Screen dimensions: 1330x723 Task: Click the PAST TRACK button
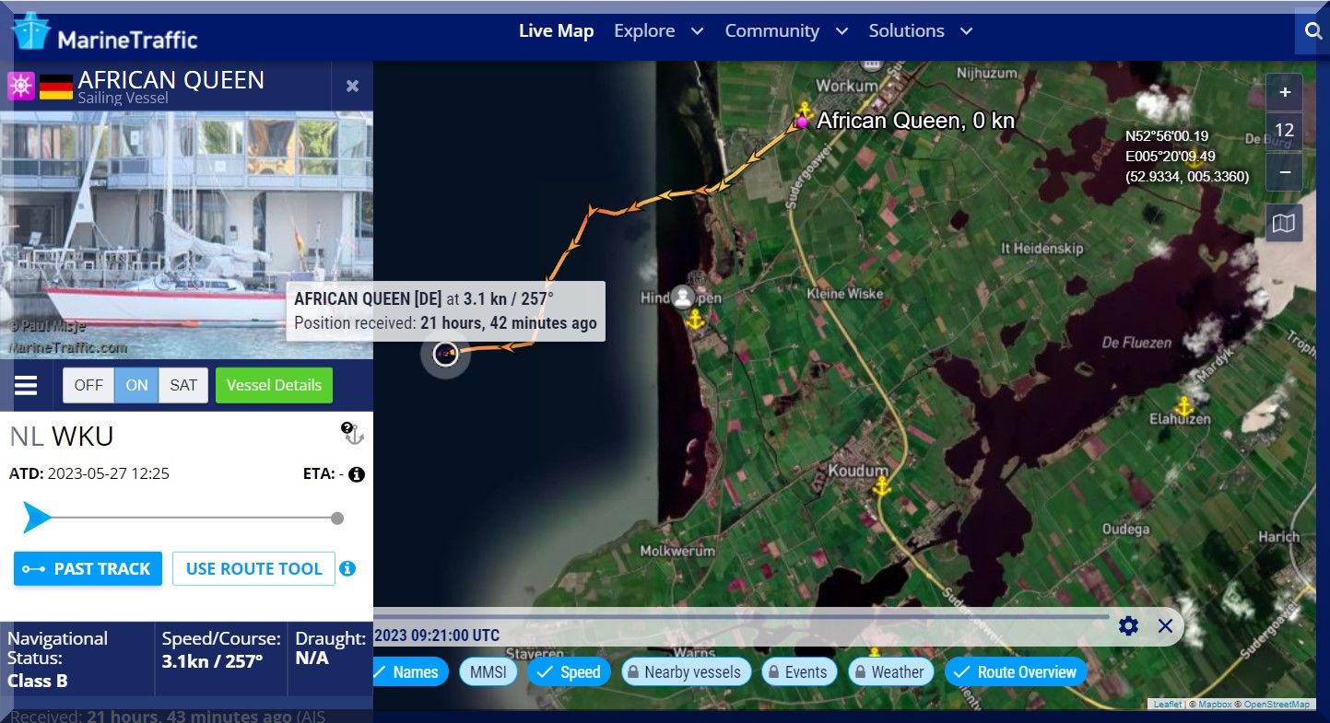pyautogui.click(x=88, y=569)
